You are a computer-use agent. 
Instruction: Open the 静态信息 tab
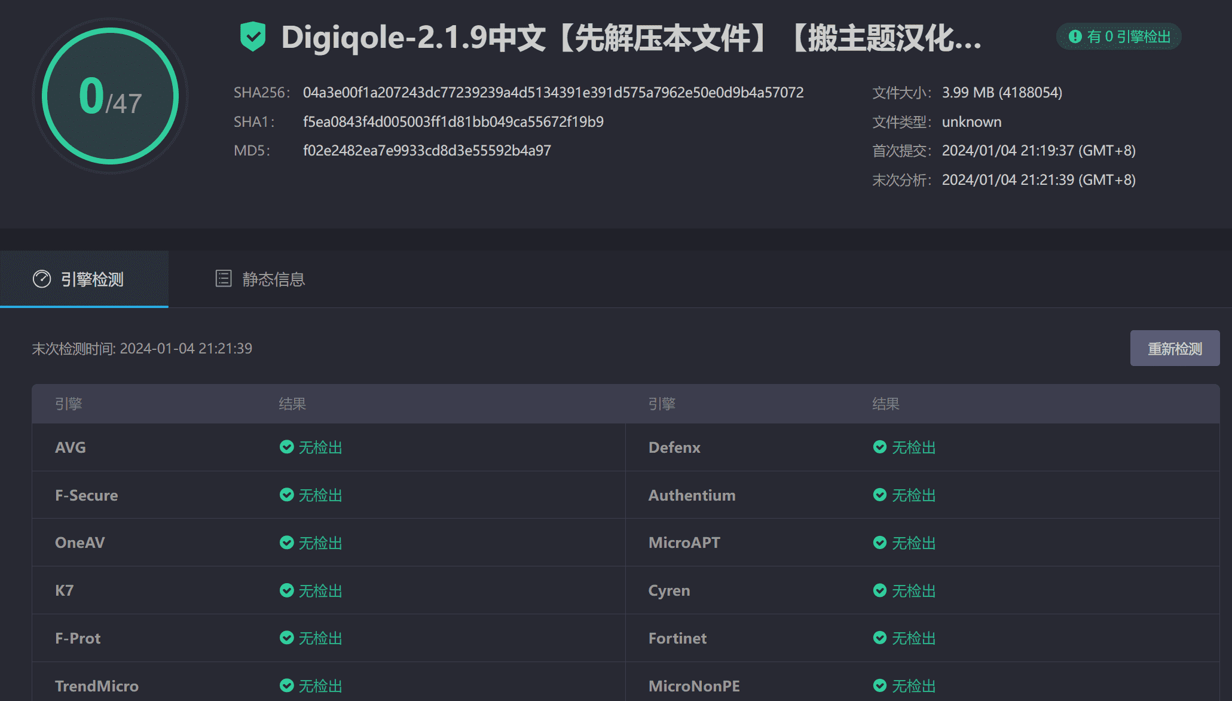coord(260,279)
